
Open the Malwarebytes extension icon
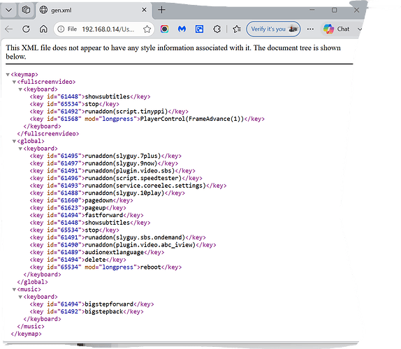pyautogui.click(x=182, y=29)
